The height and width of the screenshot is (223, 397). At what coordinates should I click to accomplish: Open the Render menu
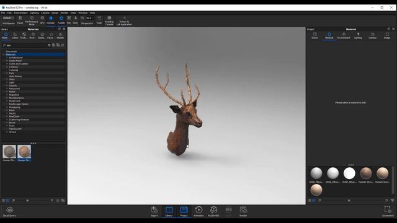coord(65,12)
